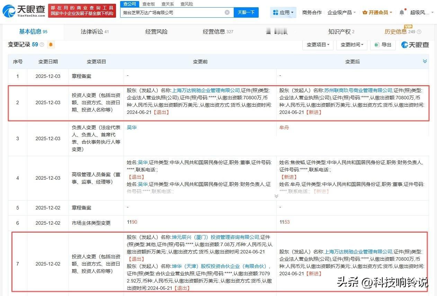Open 苏州联商玖号商业管理有限公司 link
This screenshot has height=296, width=437.
(x=358, y=90)
